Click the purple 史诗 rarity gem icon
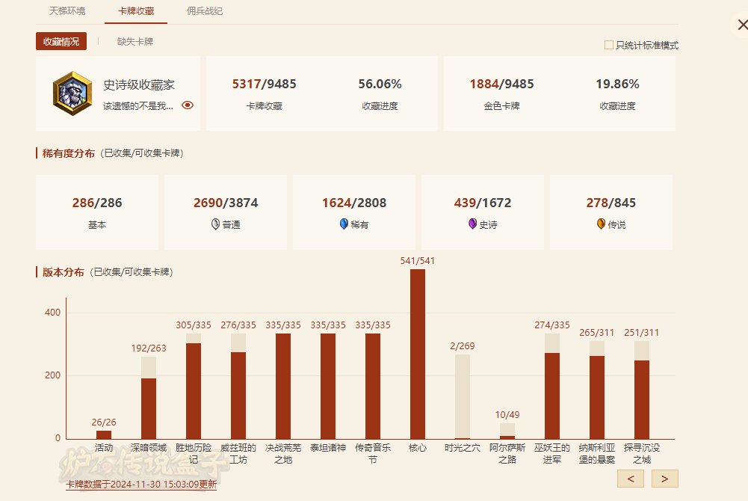Image resolution: width=748 pixels, height=501 pixels. [x=472, y=224]
